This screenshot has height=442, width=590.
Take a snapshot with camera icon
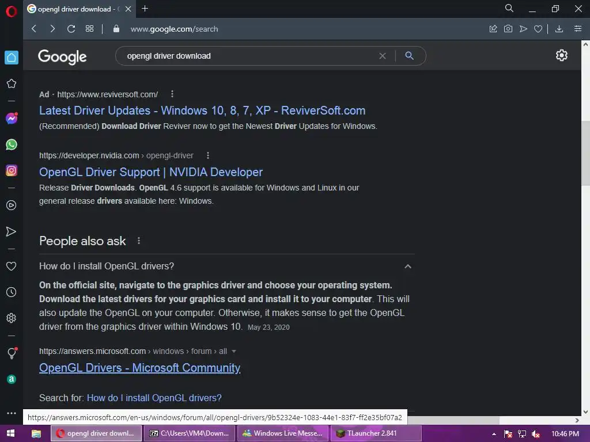(508, 29)
